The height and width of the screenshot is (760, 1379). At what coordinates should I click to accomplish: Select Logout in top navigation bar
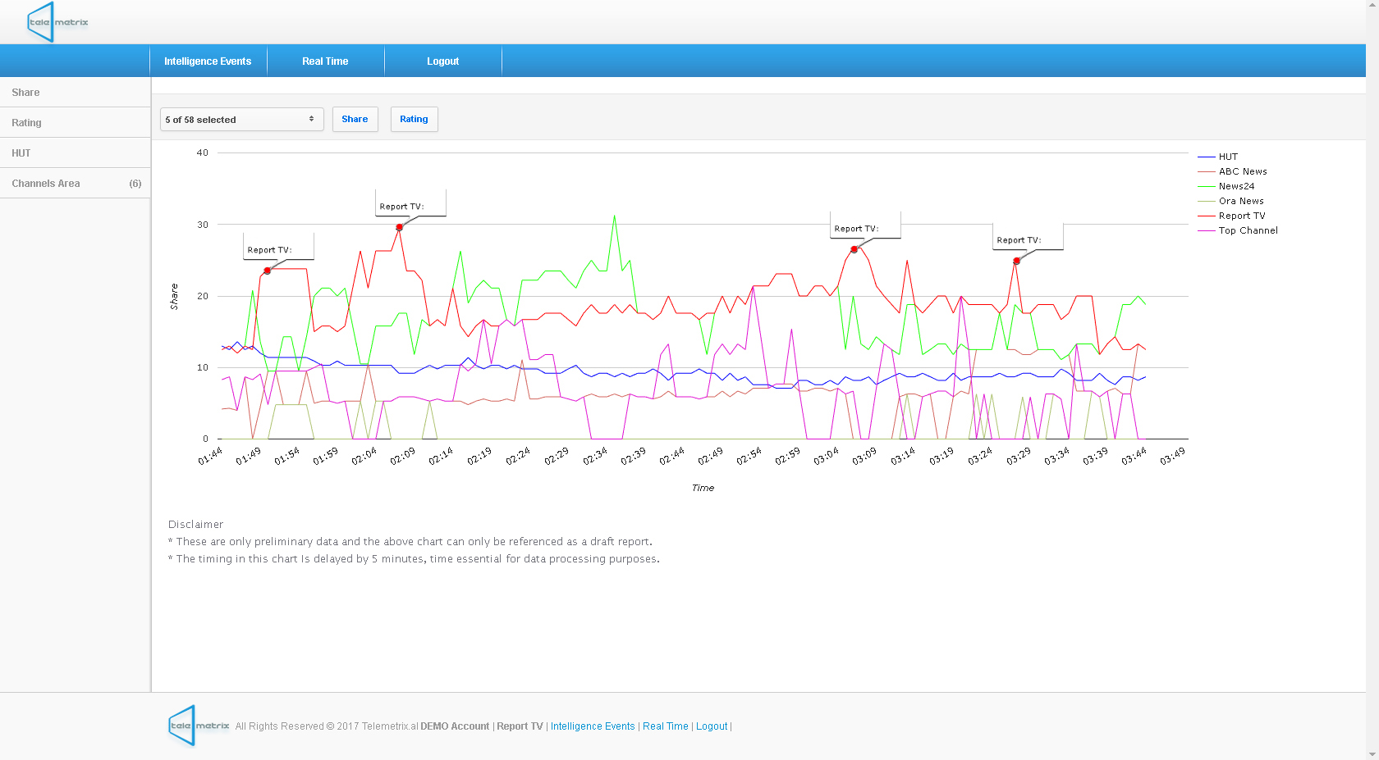[442, 61]
